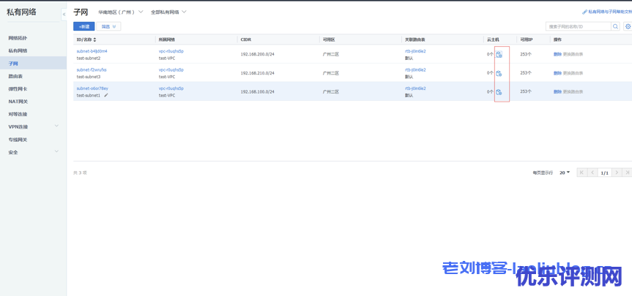Collapse the left sidebar with the arrow
632x296 pixels.
[64, 14]
